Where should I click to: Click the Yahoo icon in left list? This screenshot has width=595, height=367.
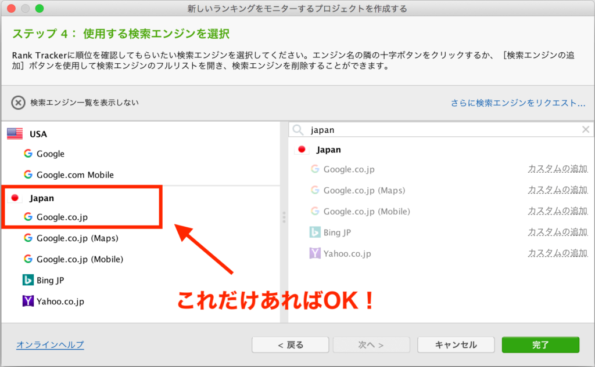(28, 301)
